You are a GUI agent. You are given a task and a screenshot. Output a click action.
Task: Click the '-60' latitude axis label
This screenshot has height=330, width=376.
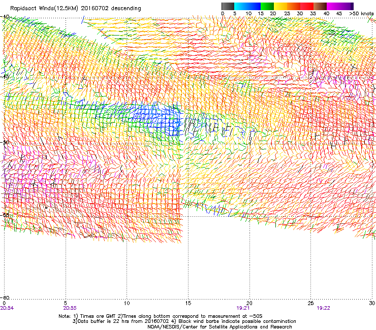coord(5,298)
